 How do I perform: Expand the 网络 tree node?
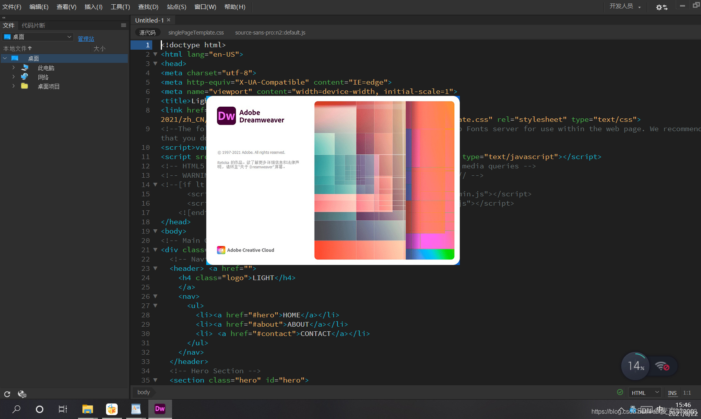(14, 77)
